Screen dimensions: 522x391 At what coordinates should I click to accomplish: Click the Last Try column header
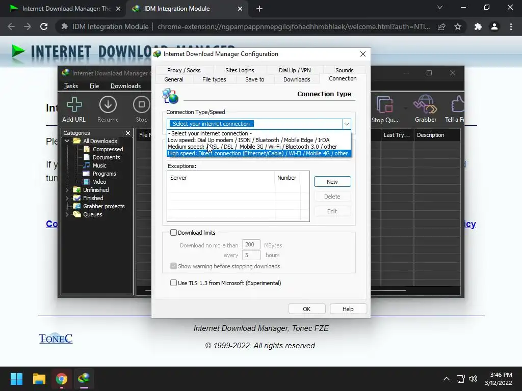[397, 135]
